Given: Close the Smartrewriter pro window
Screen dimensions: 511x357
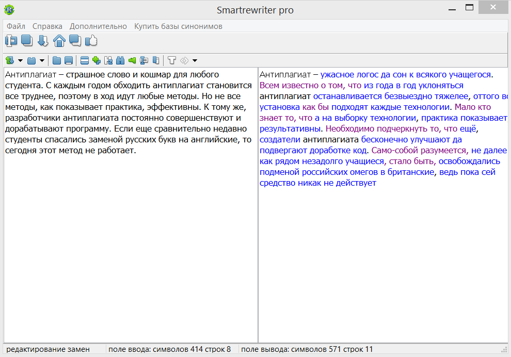Looking at the screenshot, I should click(493, 7).
